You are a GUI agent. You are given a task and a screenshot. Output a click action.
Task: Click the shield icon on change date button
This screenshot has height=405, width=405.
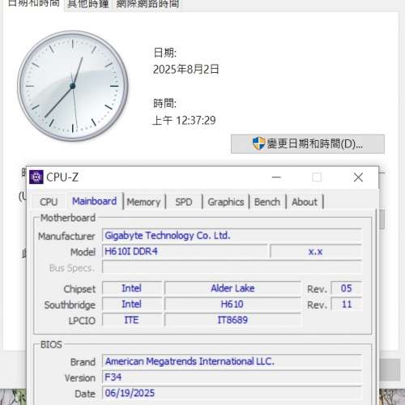tap(258, 143)
